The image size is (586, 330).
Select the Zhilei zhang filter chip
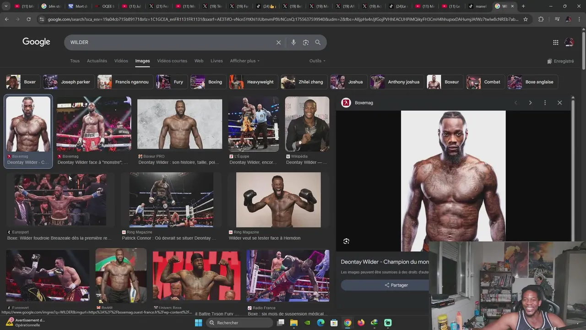pos(304,82)
